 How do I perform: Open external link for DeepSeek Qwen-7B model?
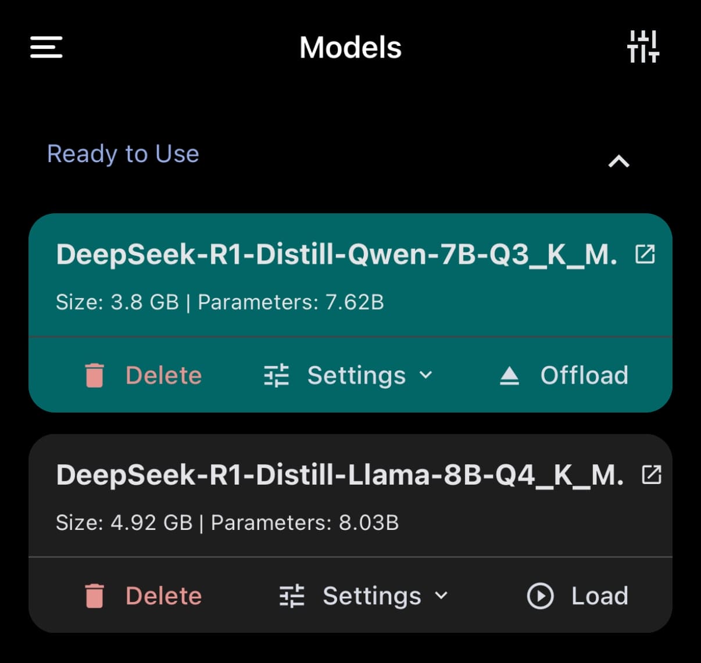[x=645, y=254]
